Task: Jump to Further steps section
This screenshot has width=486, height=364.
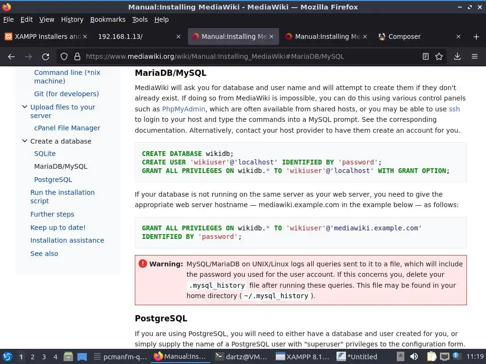Action: pyautogui.click(x=52, y=214)
